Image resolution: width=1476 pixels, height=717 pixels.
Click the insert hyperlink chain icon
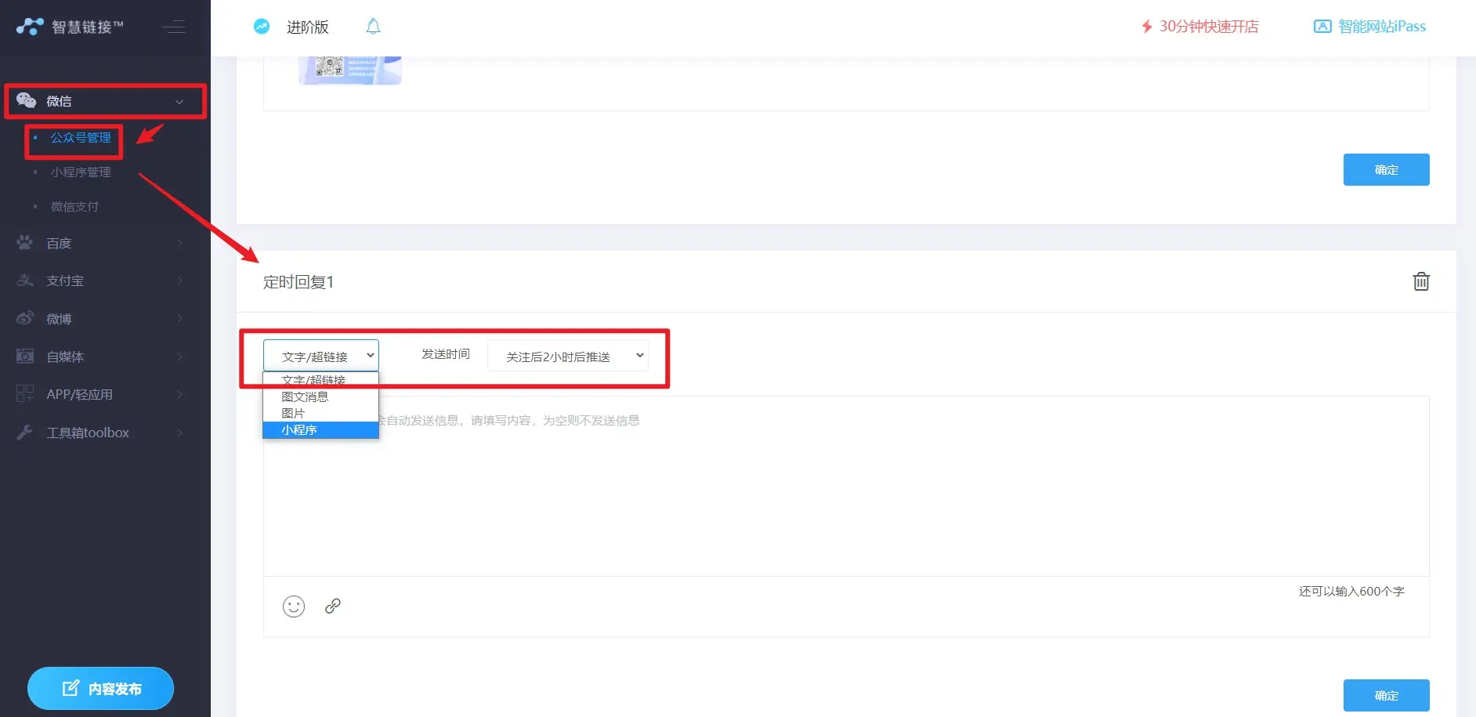[333, 606]
